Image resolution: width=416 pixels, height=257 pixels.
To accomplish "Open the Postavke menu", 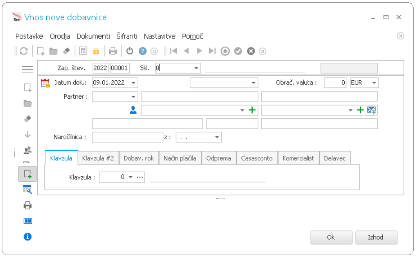I will point(29,36).
